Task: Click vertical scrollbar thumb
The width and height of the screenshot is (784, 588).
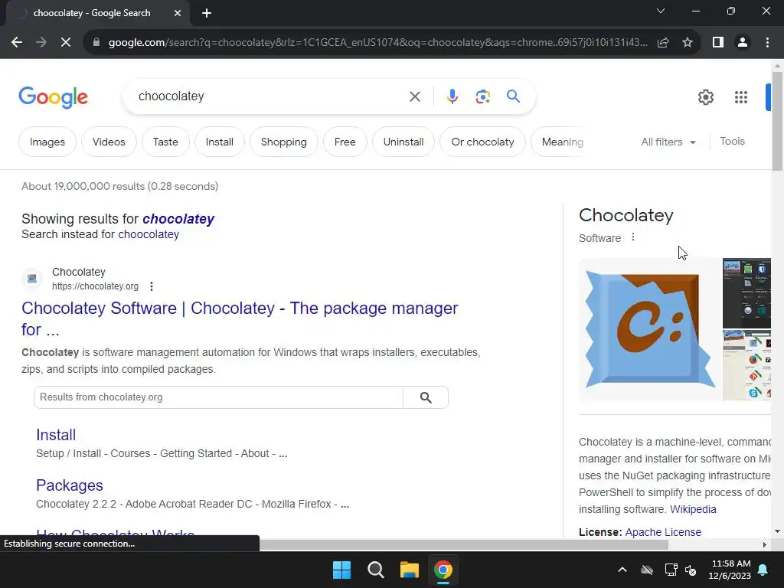Action: (x=777, y=122)
